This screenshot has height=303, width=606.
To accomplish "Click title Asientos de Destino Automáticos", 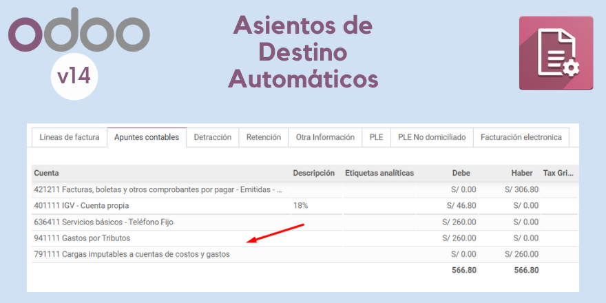I will [303, 52].
